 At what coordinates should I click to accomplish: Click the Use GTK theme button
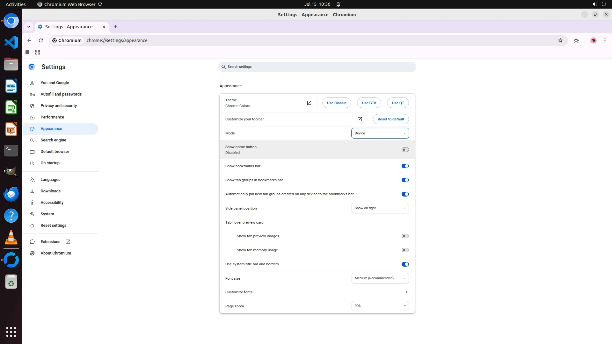tap(369, 103)
